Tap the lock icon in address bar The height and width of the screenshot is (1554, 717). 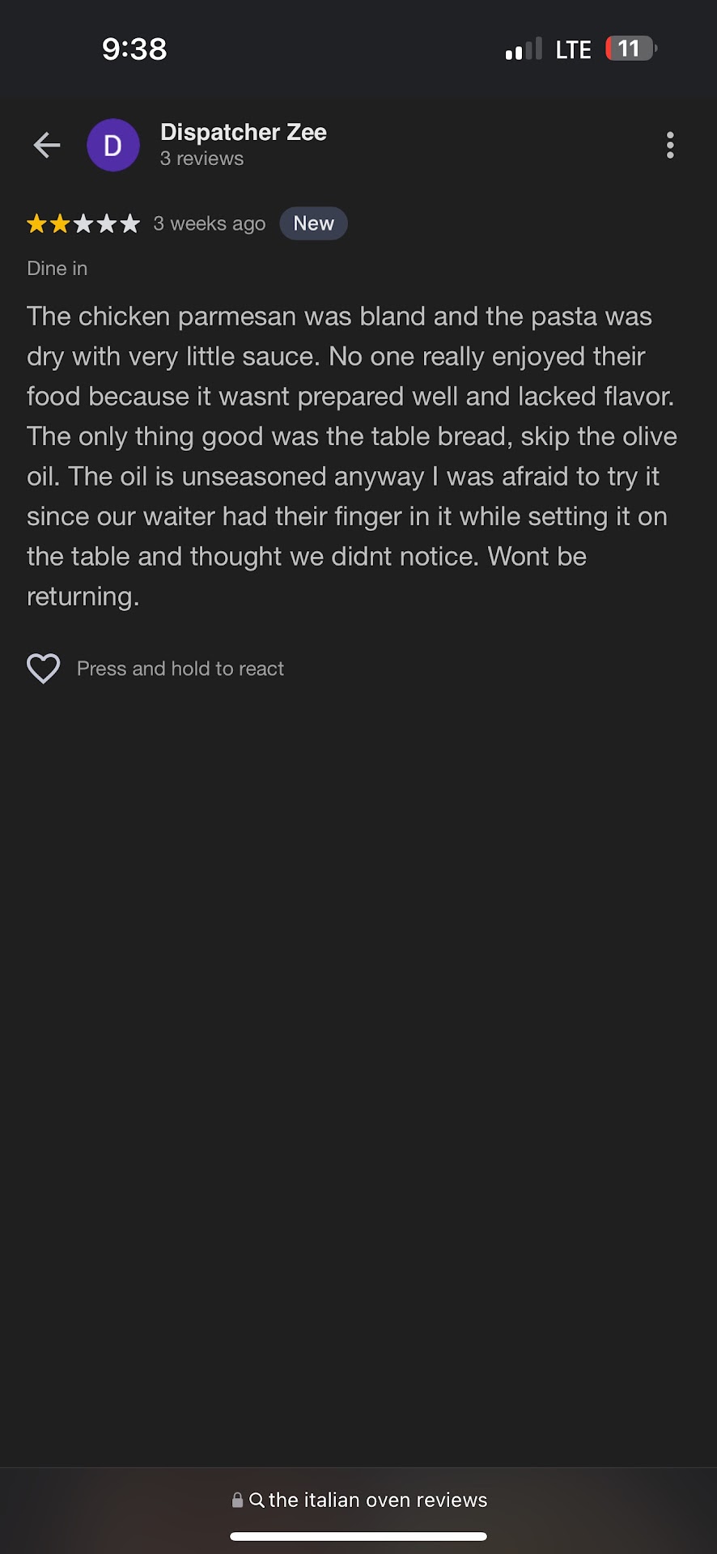pos(237,1500)
